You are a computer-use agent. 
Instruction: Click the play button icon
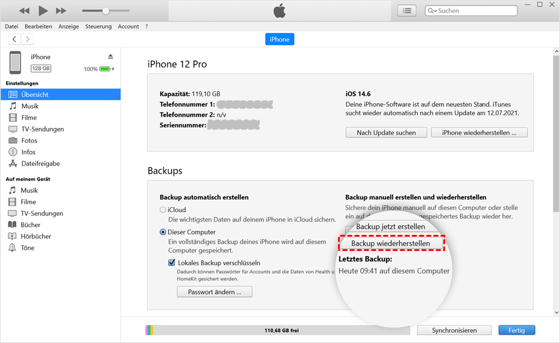click(x=43, y=11)
